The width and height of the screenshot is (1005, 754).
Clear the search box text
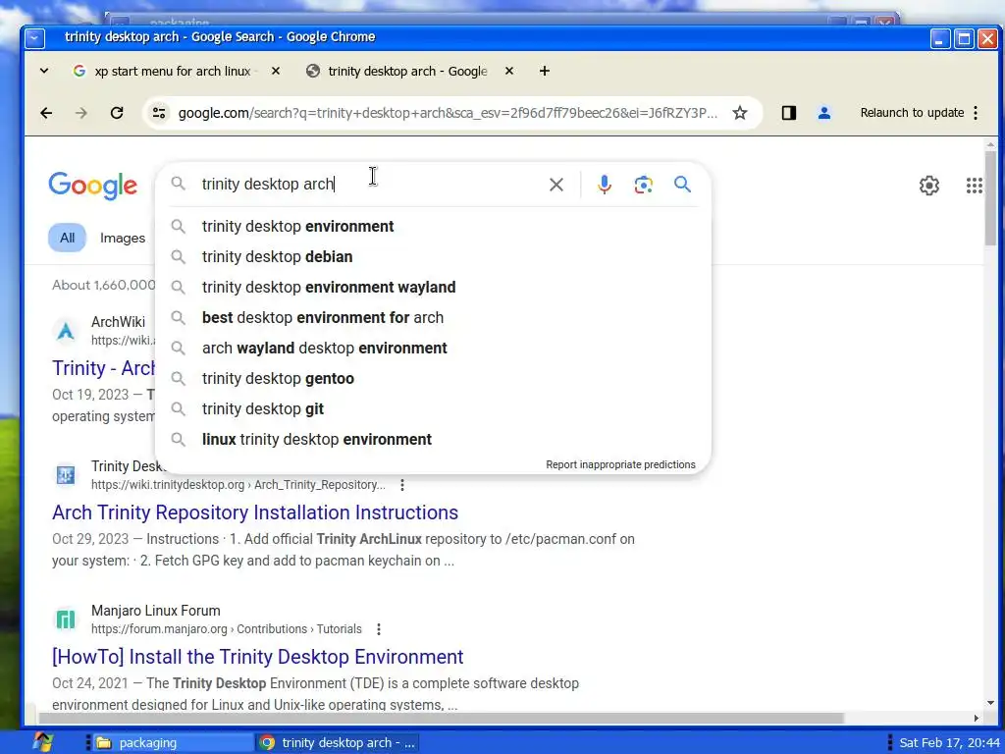556,185
